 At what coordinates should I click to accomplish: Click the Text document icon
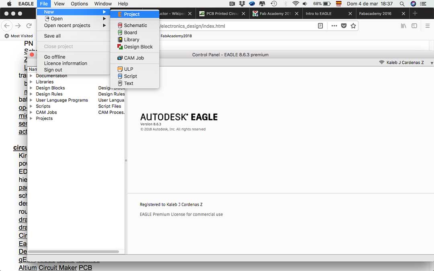(x=120, y=83)
